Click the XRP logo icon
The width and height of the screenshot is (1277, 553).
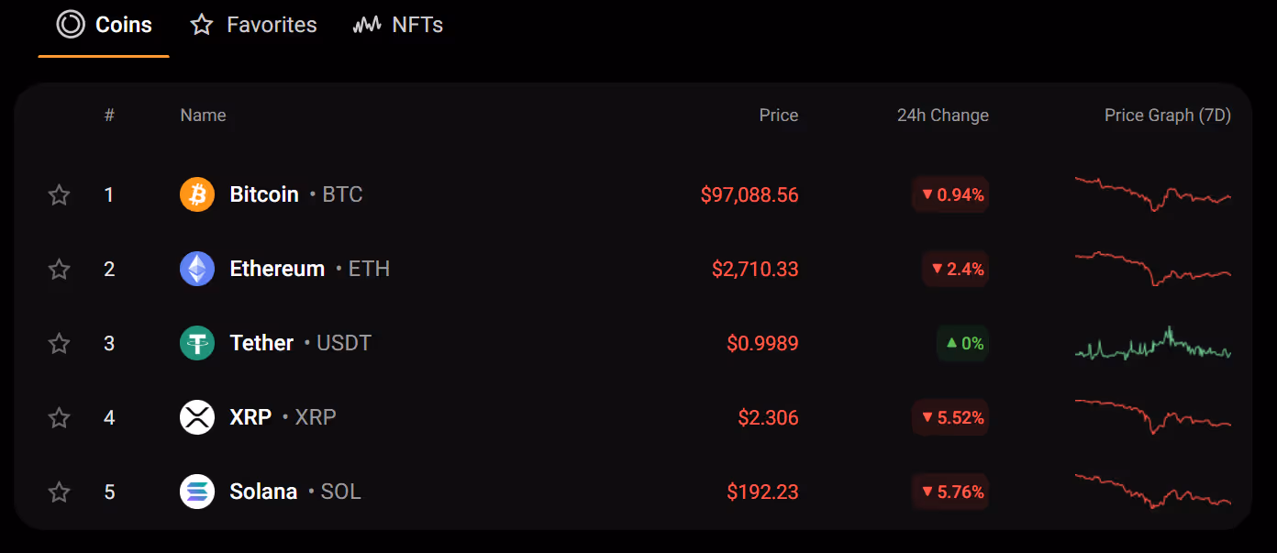coord(197,417)
